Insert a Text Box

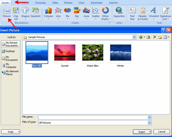pos(132,13)
